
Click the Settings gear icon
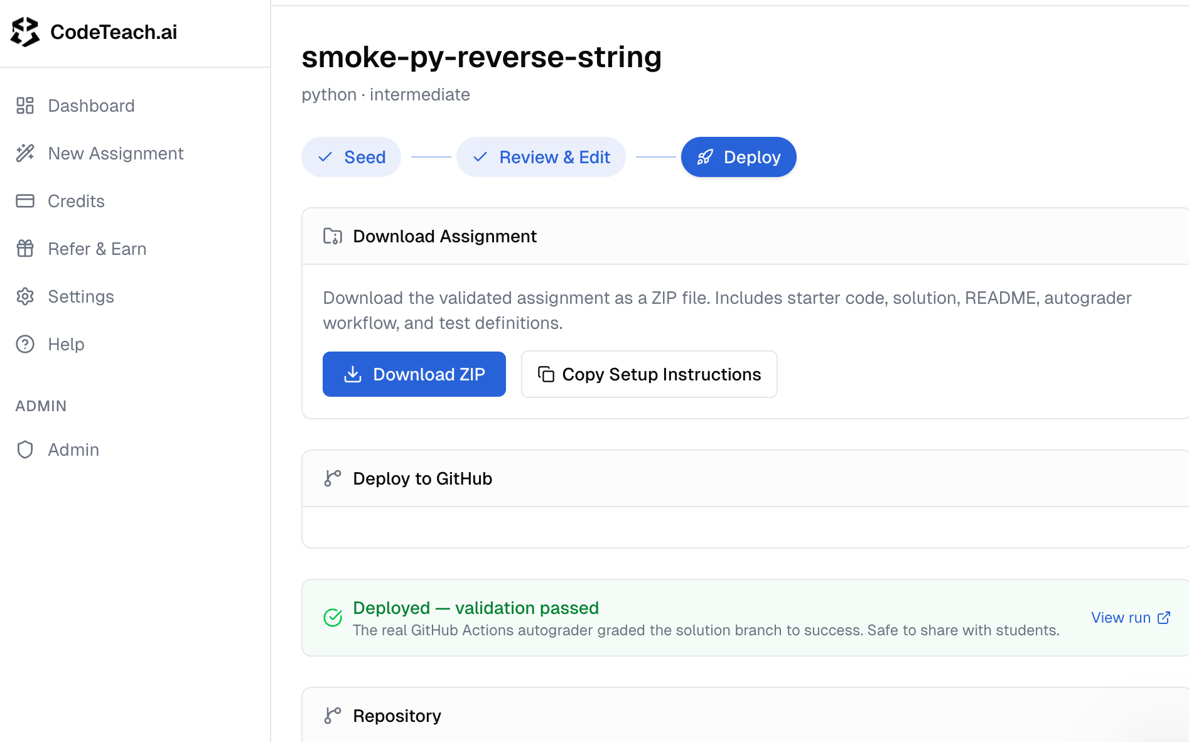click(x=25, y=296)
